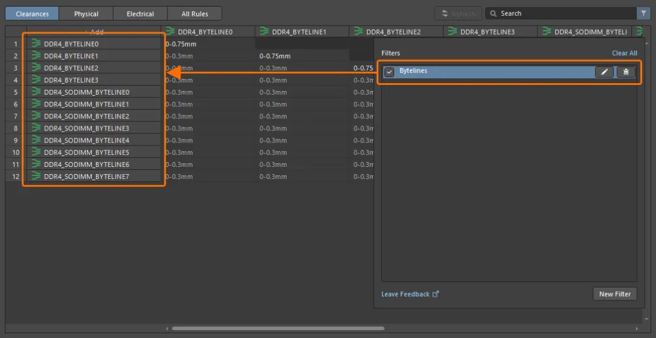This screenshot has width=656, height=338.
Task: Delete the Bytelines filter using trash icon
Action: [626, 72]
